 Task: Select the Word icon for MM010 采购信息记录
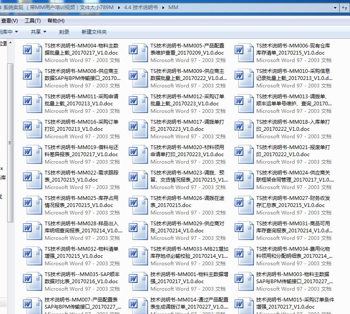(244, 78)
